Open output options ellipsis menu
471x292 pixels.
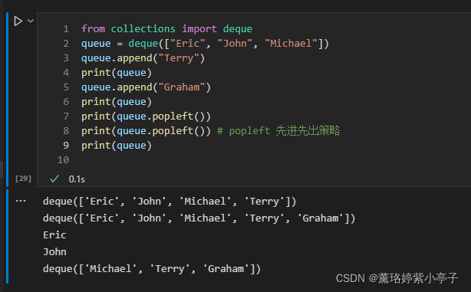21,201
